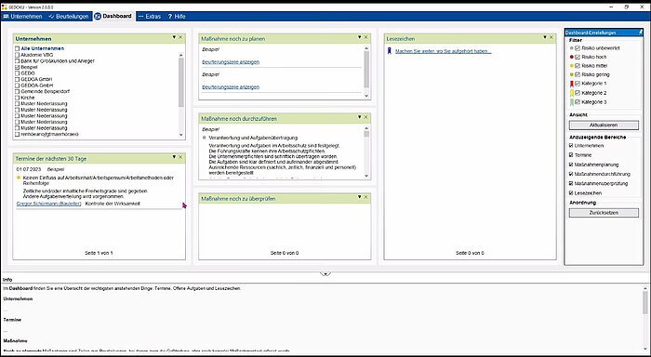Viewport: 651px width, 357px height.
Task: Open the Unternehmen menu
Action: point(23,17)
